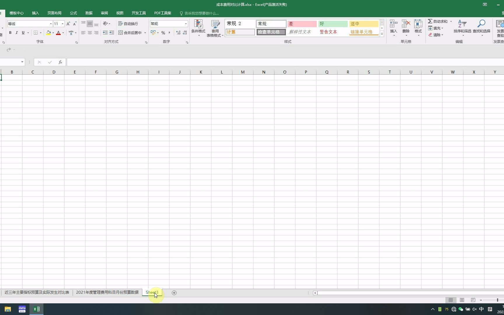Decrease decimal places
Screen dimensions: 504x315
point(185,33)
